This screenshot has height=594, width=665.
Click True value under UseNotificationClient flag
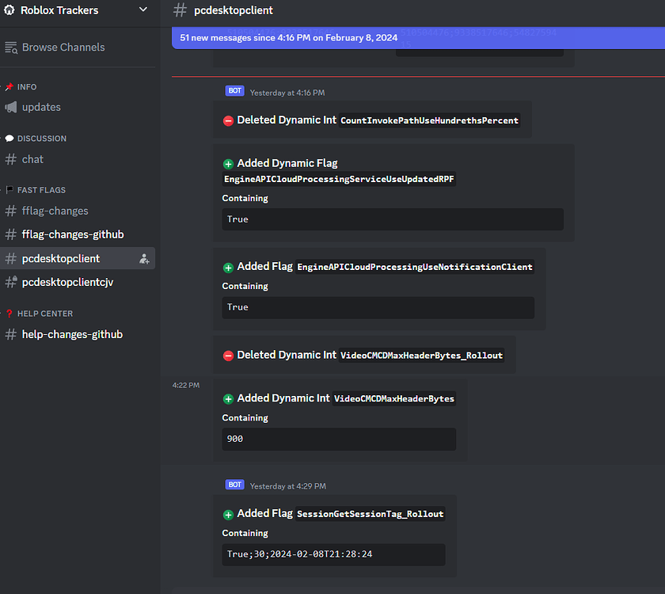point(378,307)
